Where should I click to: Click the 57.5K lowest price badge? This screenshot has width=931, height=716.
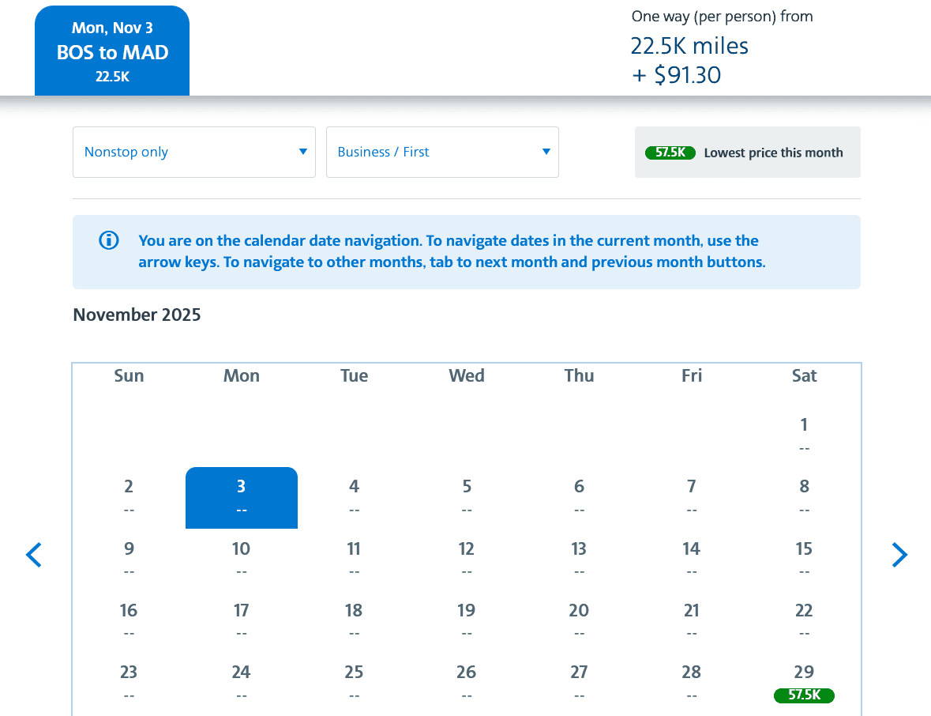click(x=670, y=153)
